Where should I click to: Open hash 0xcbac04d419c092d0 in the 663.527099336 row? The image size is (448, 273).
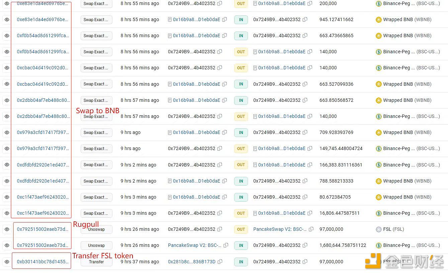point(43,84)
